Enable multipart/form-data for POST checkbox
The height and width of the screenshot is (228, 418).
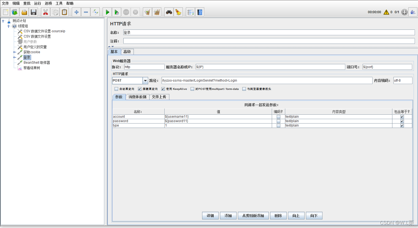coord(192,89)
